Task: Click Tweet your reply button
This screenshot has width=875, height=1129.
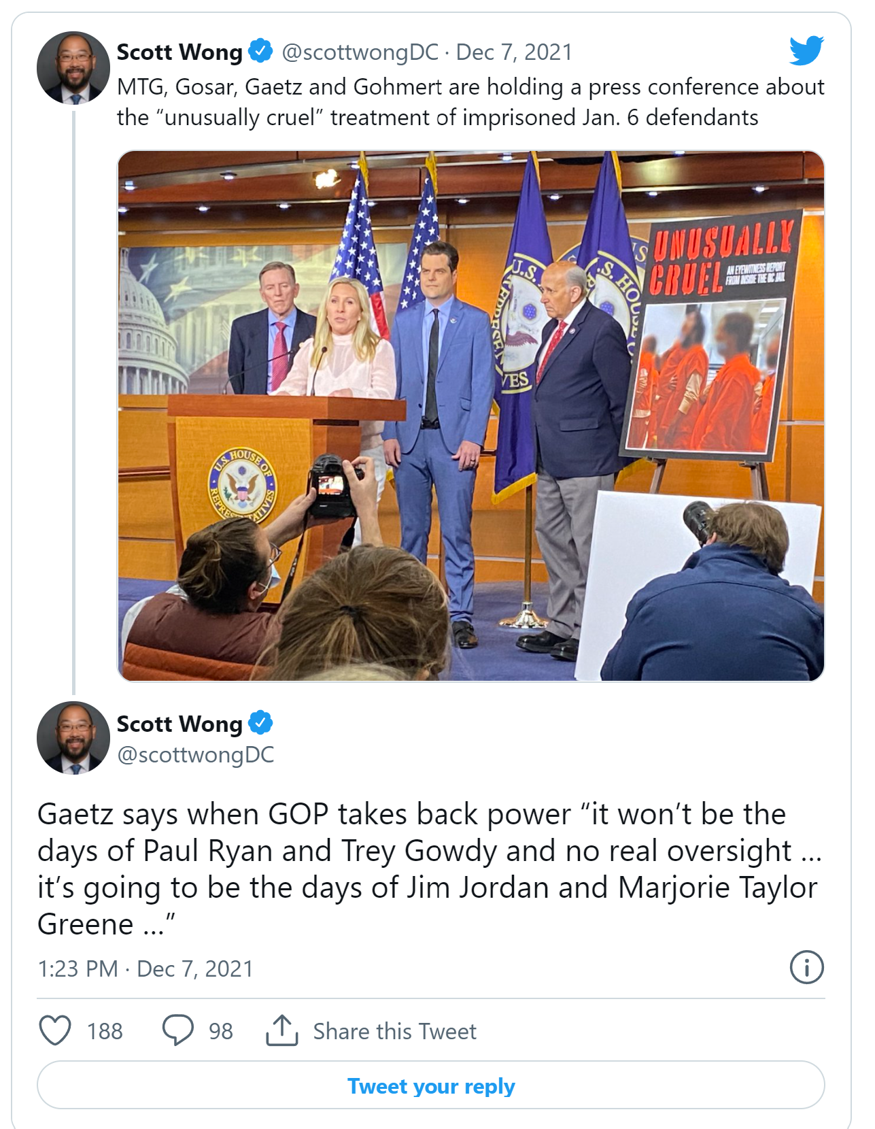Action: (x=431, y=1085)
